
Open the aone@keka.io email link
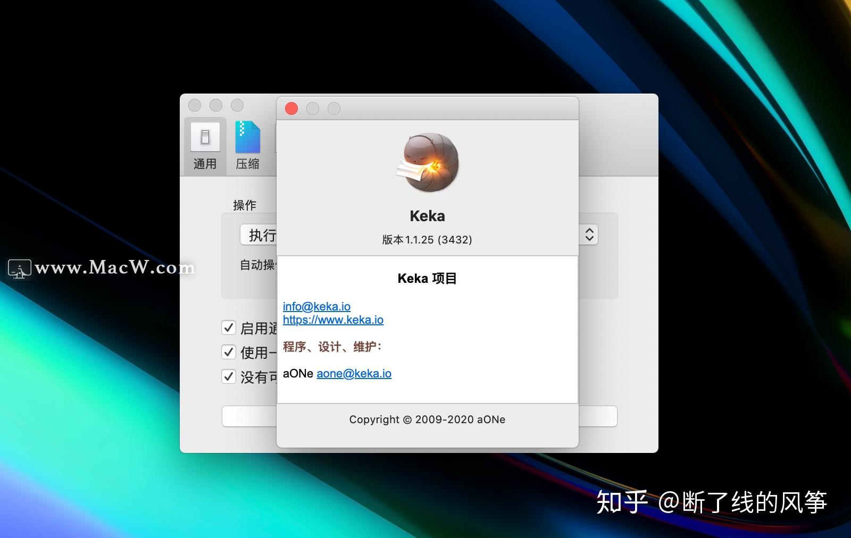354,373
